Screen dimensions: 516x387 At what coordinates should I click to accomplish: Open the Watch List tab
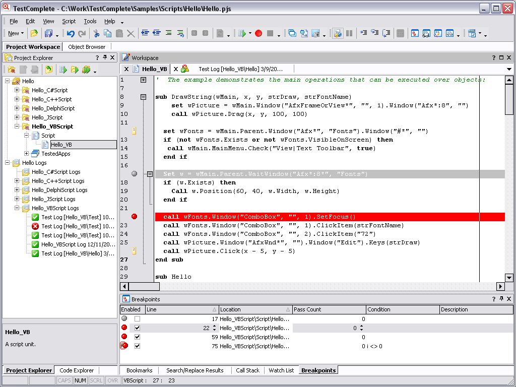point(281,370)
